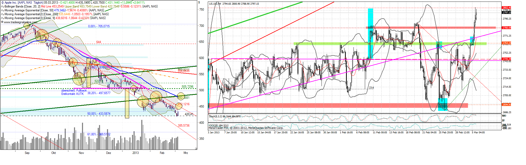Click the 23.6 Fibonacci label on US.100 chart
The image size is (526, 165).
pyautogui.click(x=371, y=88)
